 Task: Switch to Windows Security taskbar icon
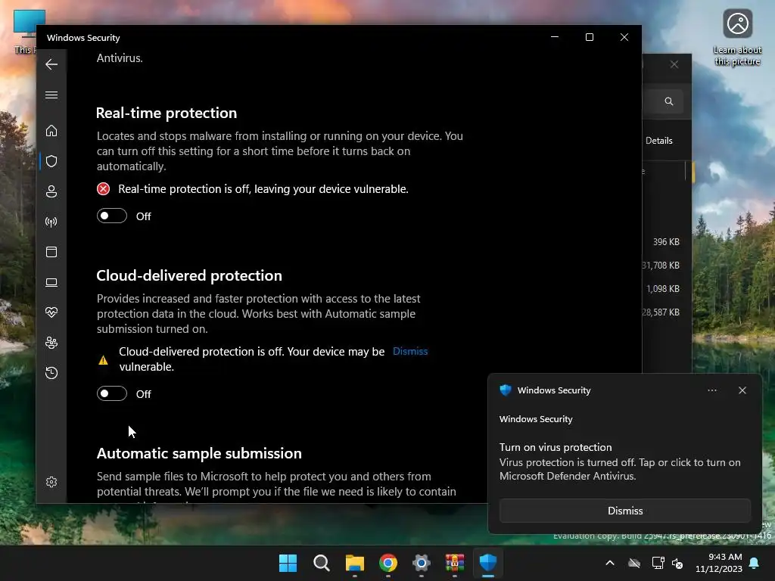point(488,563)
